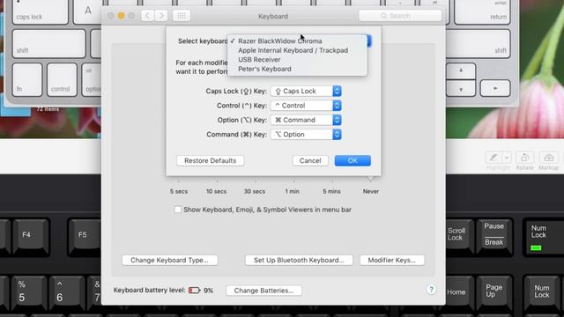The image size is (564, 317).
Task: Click fn key in Keyboard Viewer
Action: click(x=27, y=80)
